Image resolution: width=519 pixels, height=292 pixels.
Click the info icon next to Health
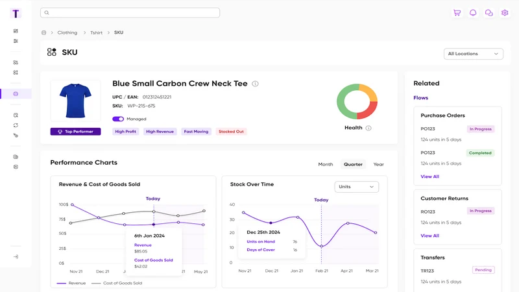[x=368, y=128]
